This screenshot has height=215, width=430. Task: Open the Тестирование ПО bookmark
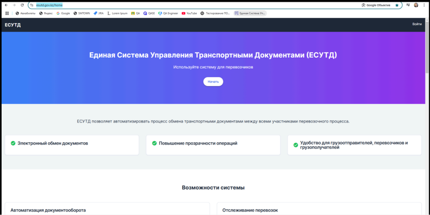215,13
